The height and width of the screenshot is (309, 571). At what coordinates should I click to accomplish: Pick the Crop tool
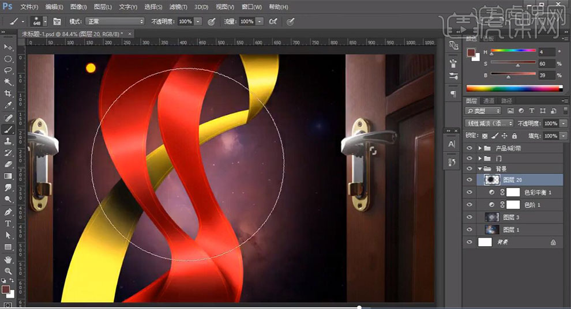click(x=8, y=94)
